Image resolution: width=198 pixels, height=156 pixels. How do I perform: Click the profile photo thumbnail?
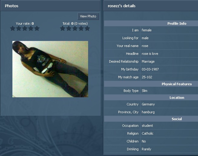tap(50, 69)
